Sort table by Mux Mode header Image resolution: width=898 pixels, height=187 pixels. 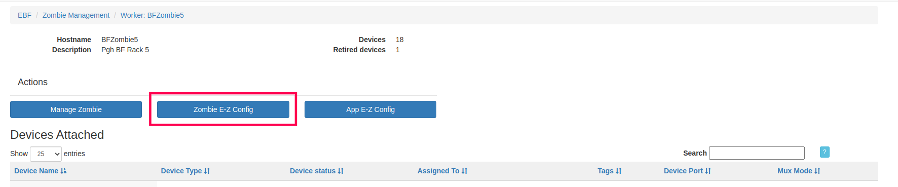click(795, 171)
